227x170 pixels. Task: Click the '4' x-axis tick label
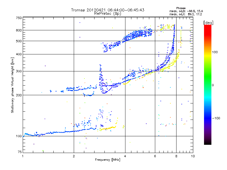pyautogui.click(x=125, y=156)
